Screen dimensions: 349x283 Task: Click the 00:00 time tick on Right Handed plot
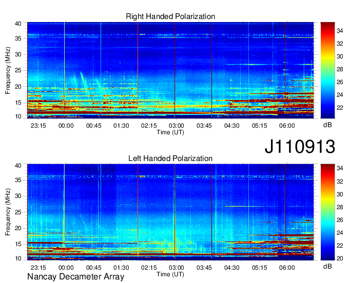(66, 126)
